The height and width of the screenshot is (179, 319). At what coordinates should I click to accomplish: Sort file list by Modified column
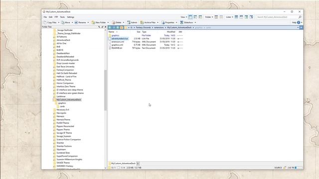(x=171, y=32)
